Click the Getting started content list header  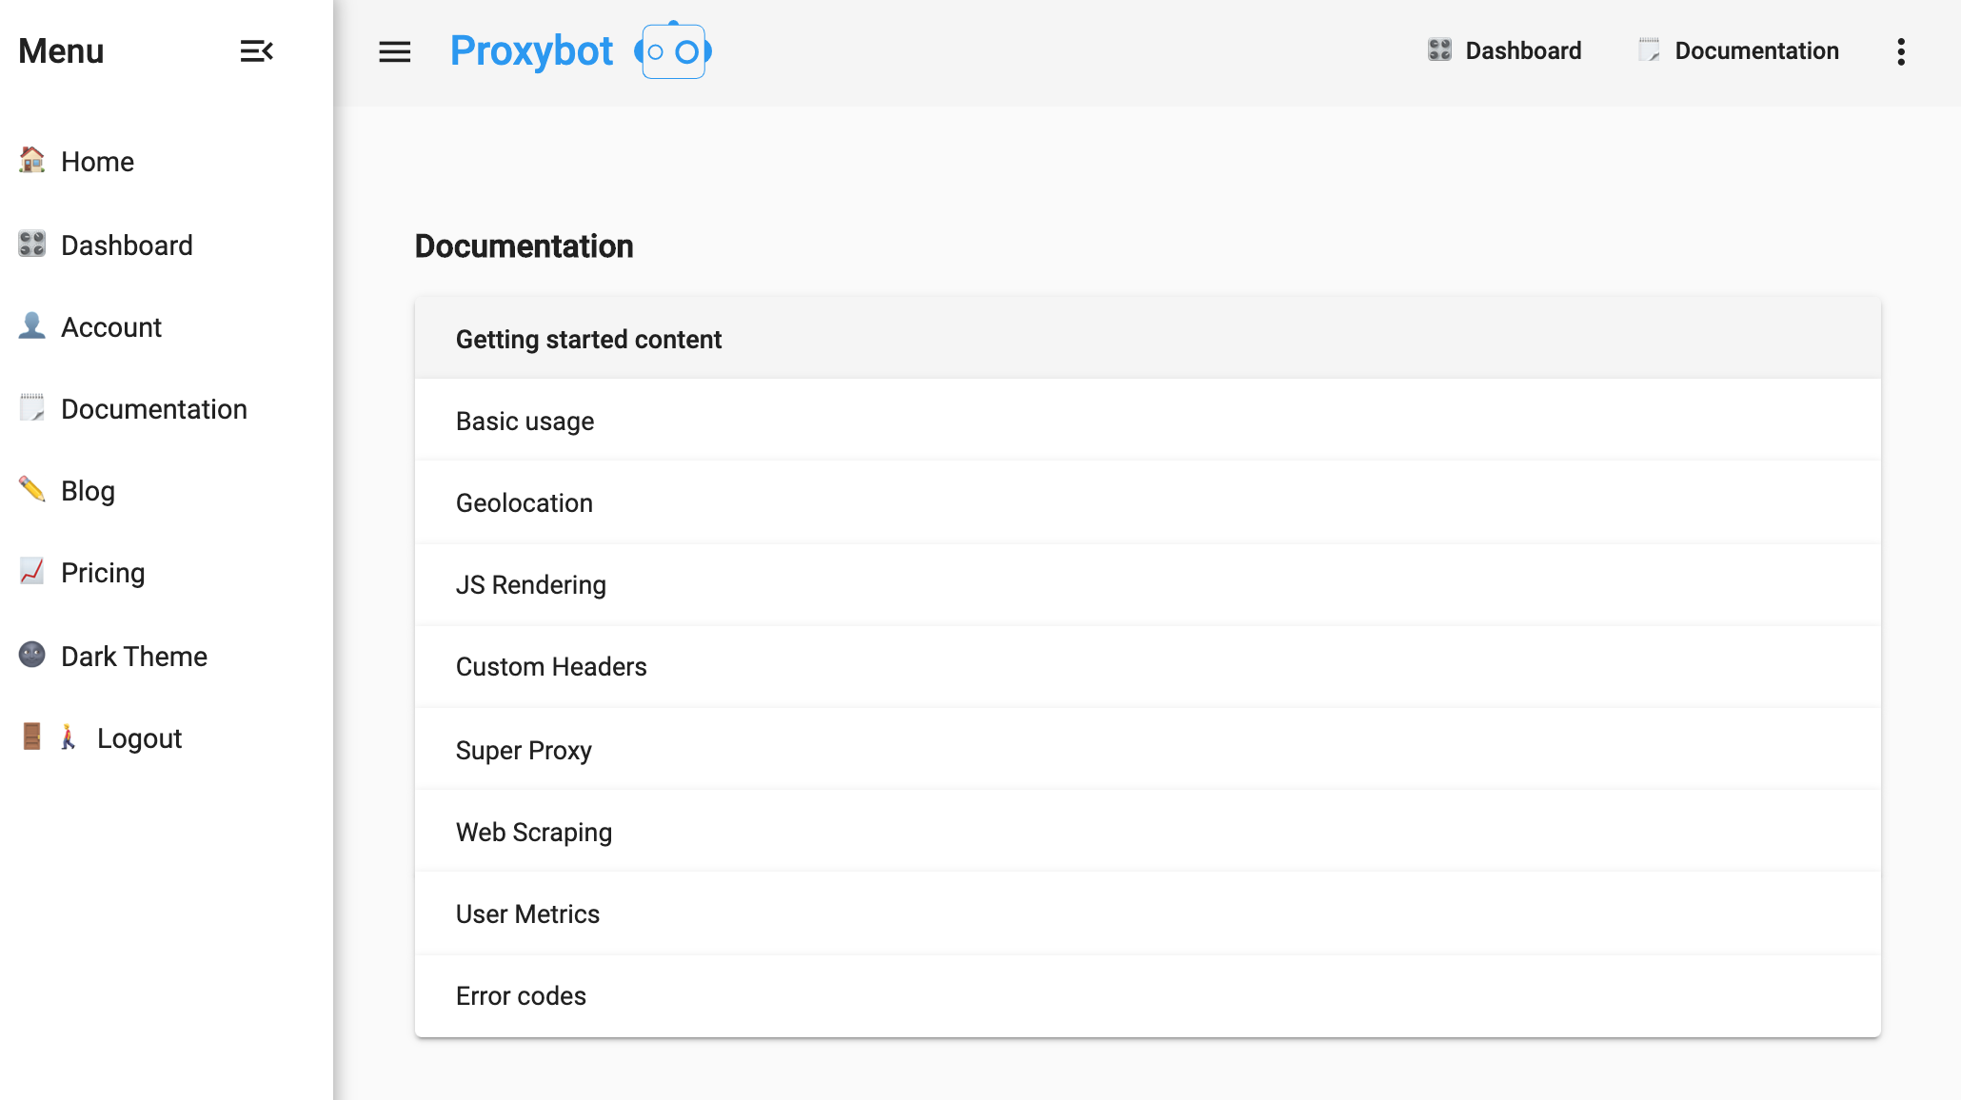[x=1147, y=339]
